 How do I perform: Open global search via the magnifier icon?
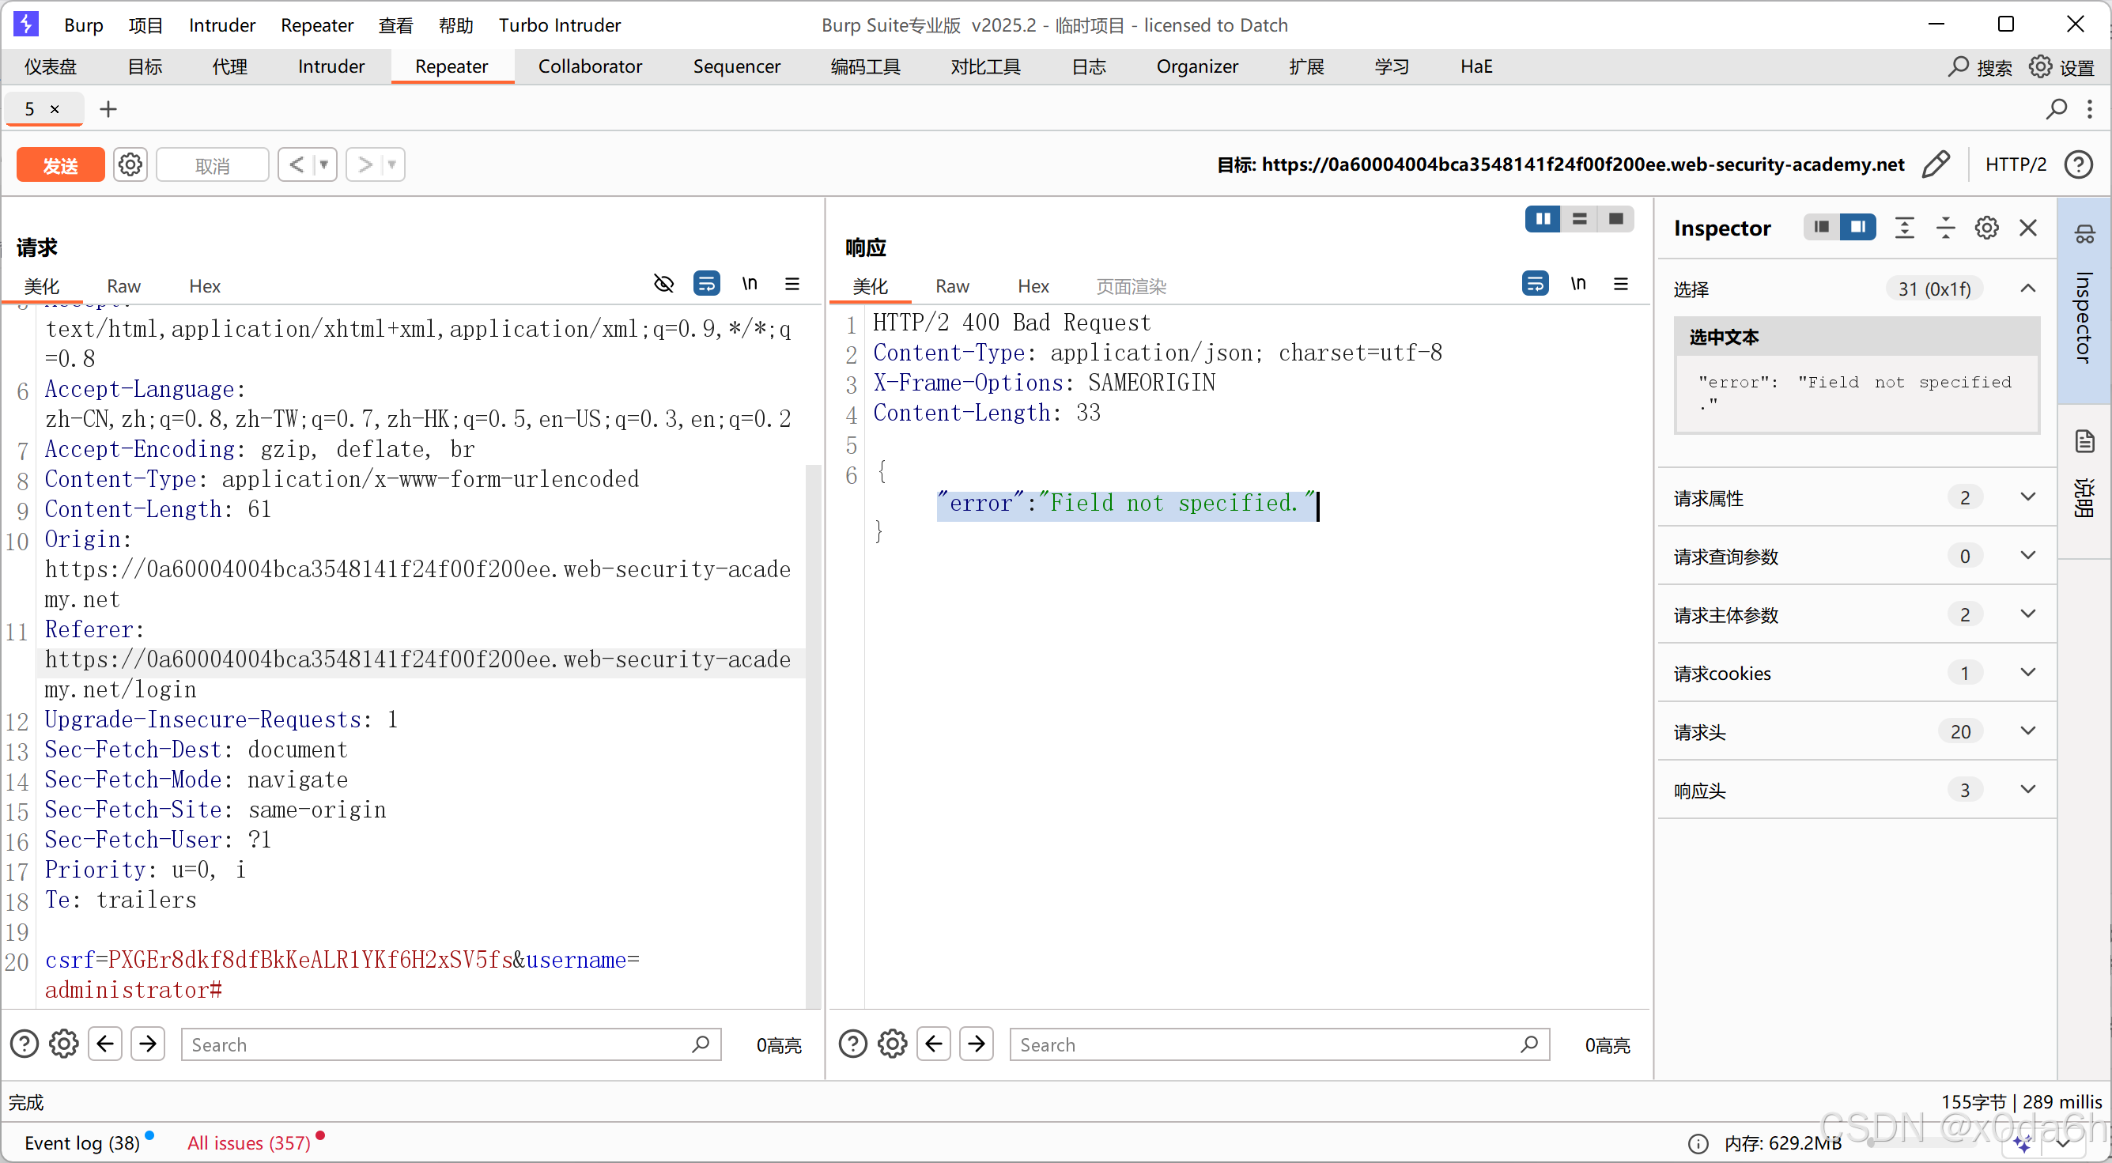click(x=1958, y=67)
